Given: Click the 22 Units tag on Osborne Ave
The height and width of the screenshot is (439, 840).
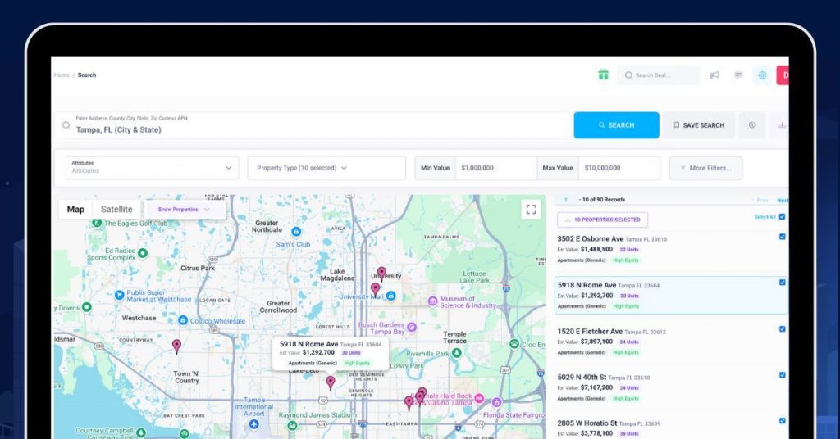Looking at the screenshot, I should 629,250.
